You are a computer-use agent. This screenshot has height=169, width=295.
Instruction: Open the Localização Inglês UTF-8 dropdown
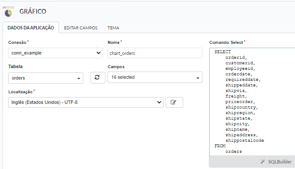pos(86,102)
